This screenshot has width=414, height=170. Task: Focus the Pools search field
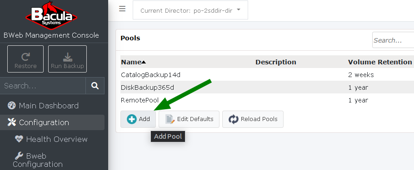(393, 40)
